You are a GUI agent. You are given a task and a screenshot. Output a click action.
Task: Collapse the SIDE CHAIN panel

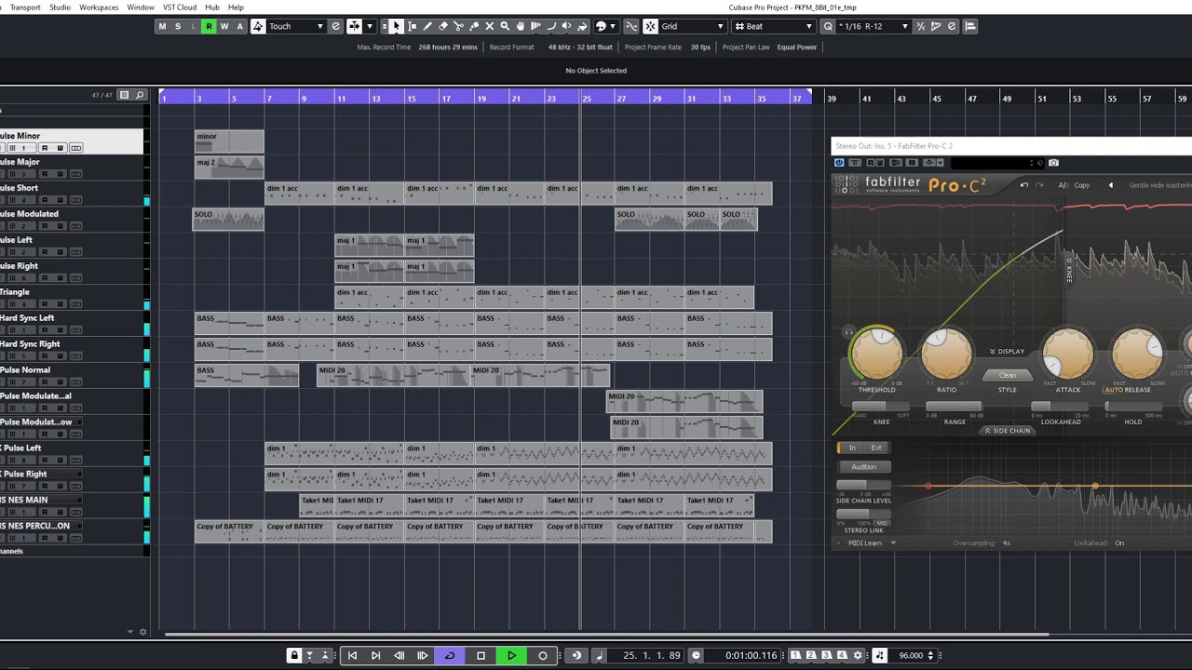click(1007, 431)
